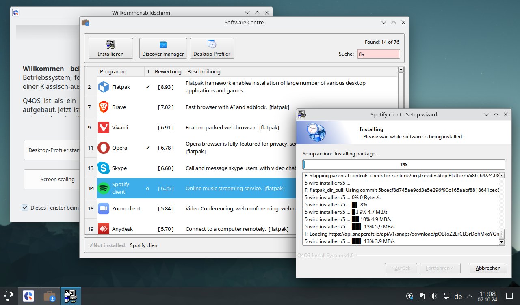520x305 pixels.
Task: Click the install log scrollbar handle
Action: coord(502,234)
